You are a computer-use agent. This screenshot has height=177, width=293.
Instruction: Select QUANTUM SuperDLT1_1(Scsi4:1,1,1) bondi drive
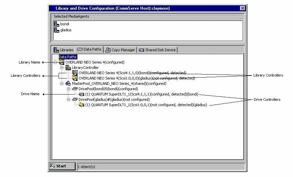pos(142,94)
